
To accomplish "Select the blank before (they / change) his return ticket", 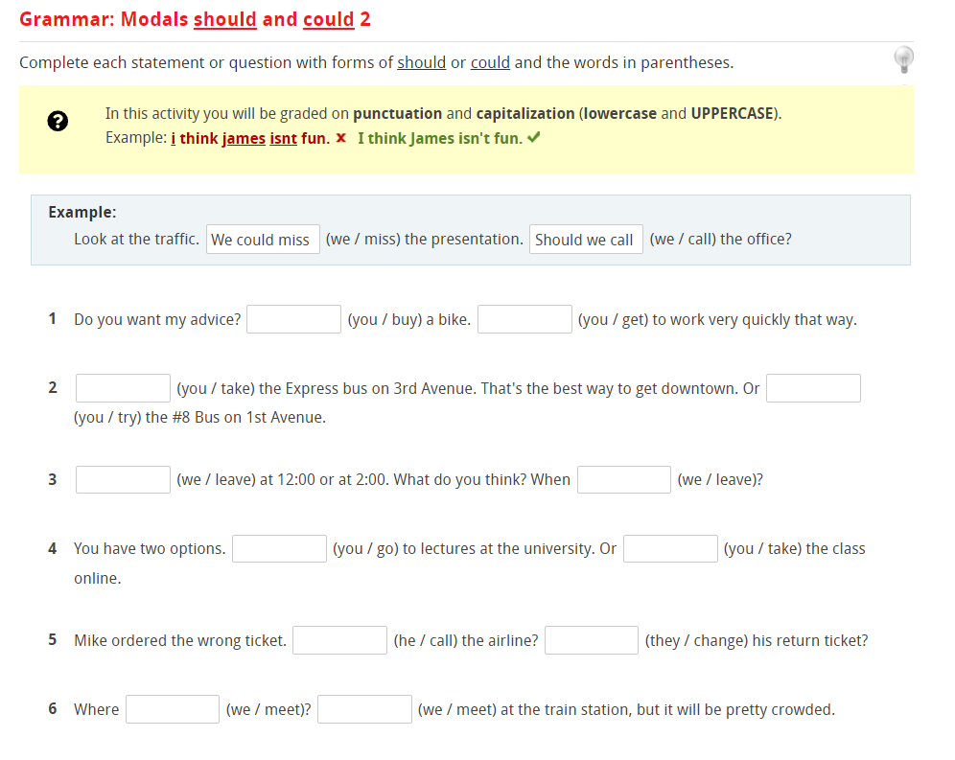I will [x=592, y=640].
